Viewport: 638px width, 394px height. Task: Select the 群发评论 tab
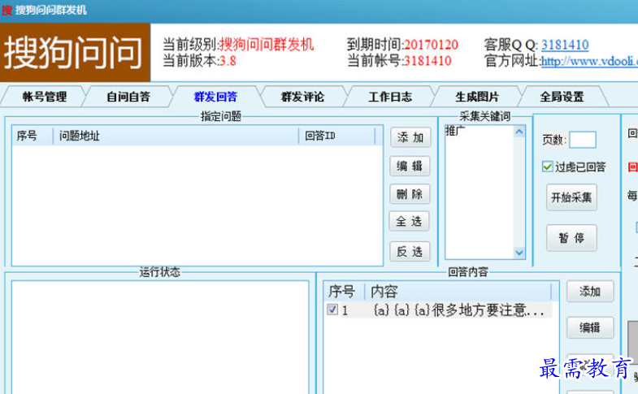[x=302, y=97]
